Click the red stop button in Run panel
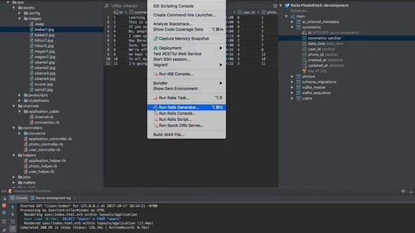This screenshot has width=415, height=233. click(x=4, y=205)
